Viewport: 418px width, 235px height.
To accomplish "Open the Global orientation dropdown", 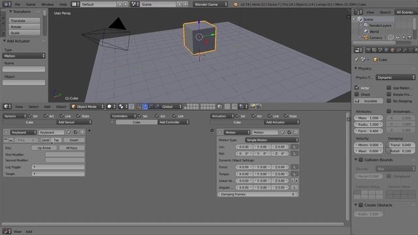I will 171,106.
